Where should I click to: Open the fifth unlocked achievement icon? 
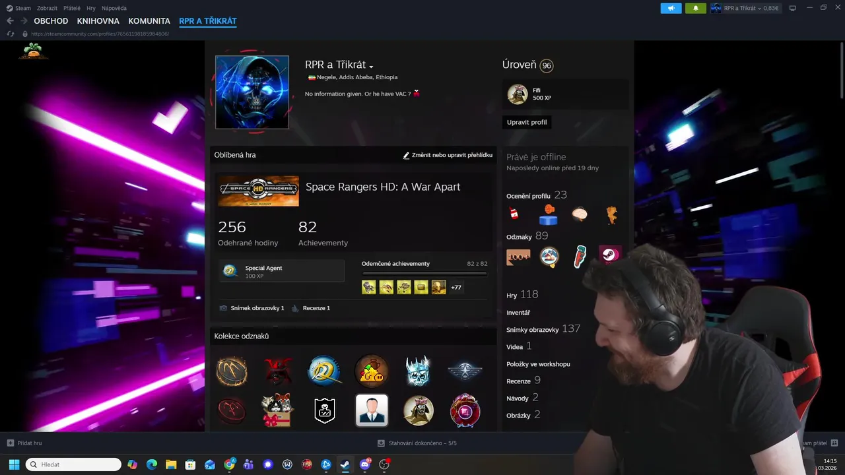coord(438,287)
